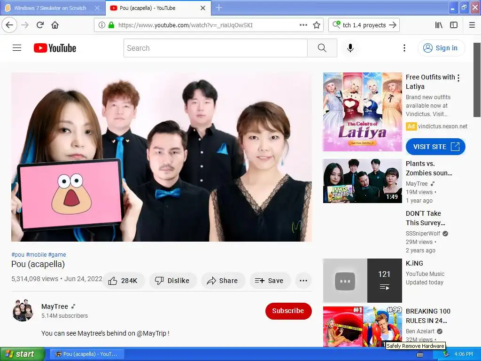
Task: Click the 4:06 PM taskbar clock
Action: coord(464,354)
